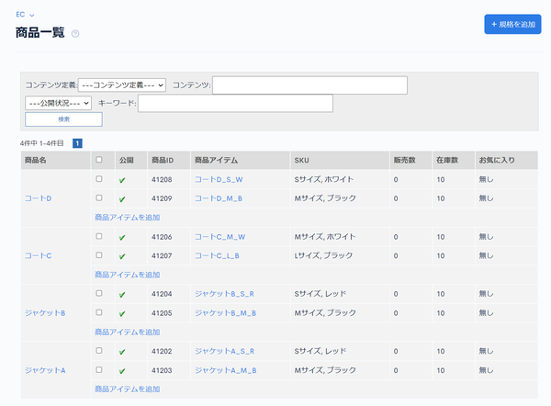Click 商品アイテムを追加 under ジャケットA
Screen dimensions: 551x406
[x=128, y=389]
